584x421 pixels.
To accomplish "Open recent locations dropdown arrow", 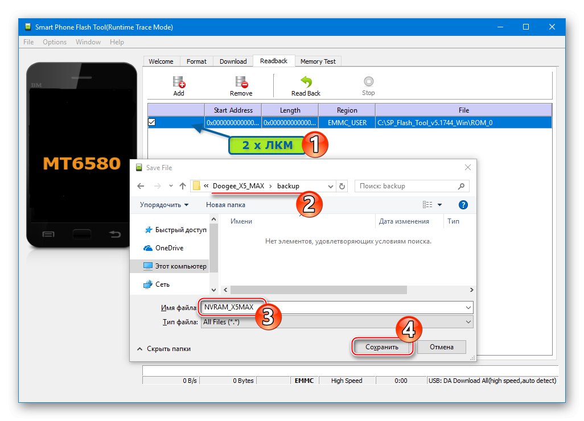I will coord(171,185).
